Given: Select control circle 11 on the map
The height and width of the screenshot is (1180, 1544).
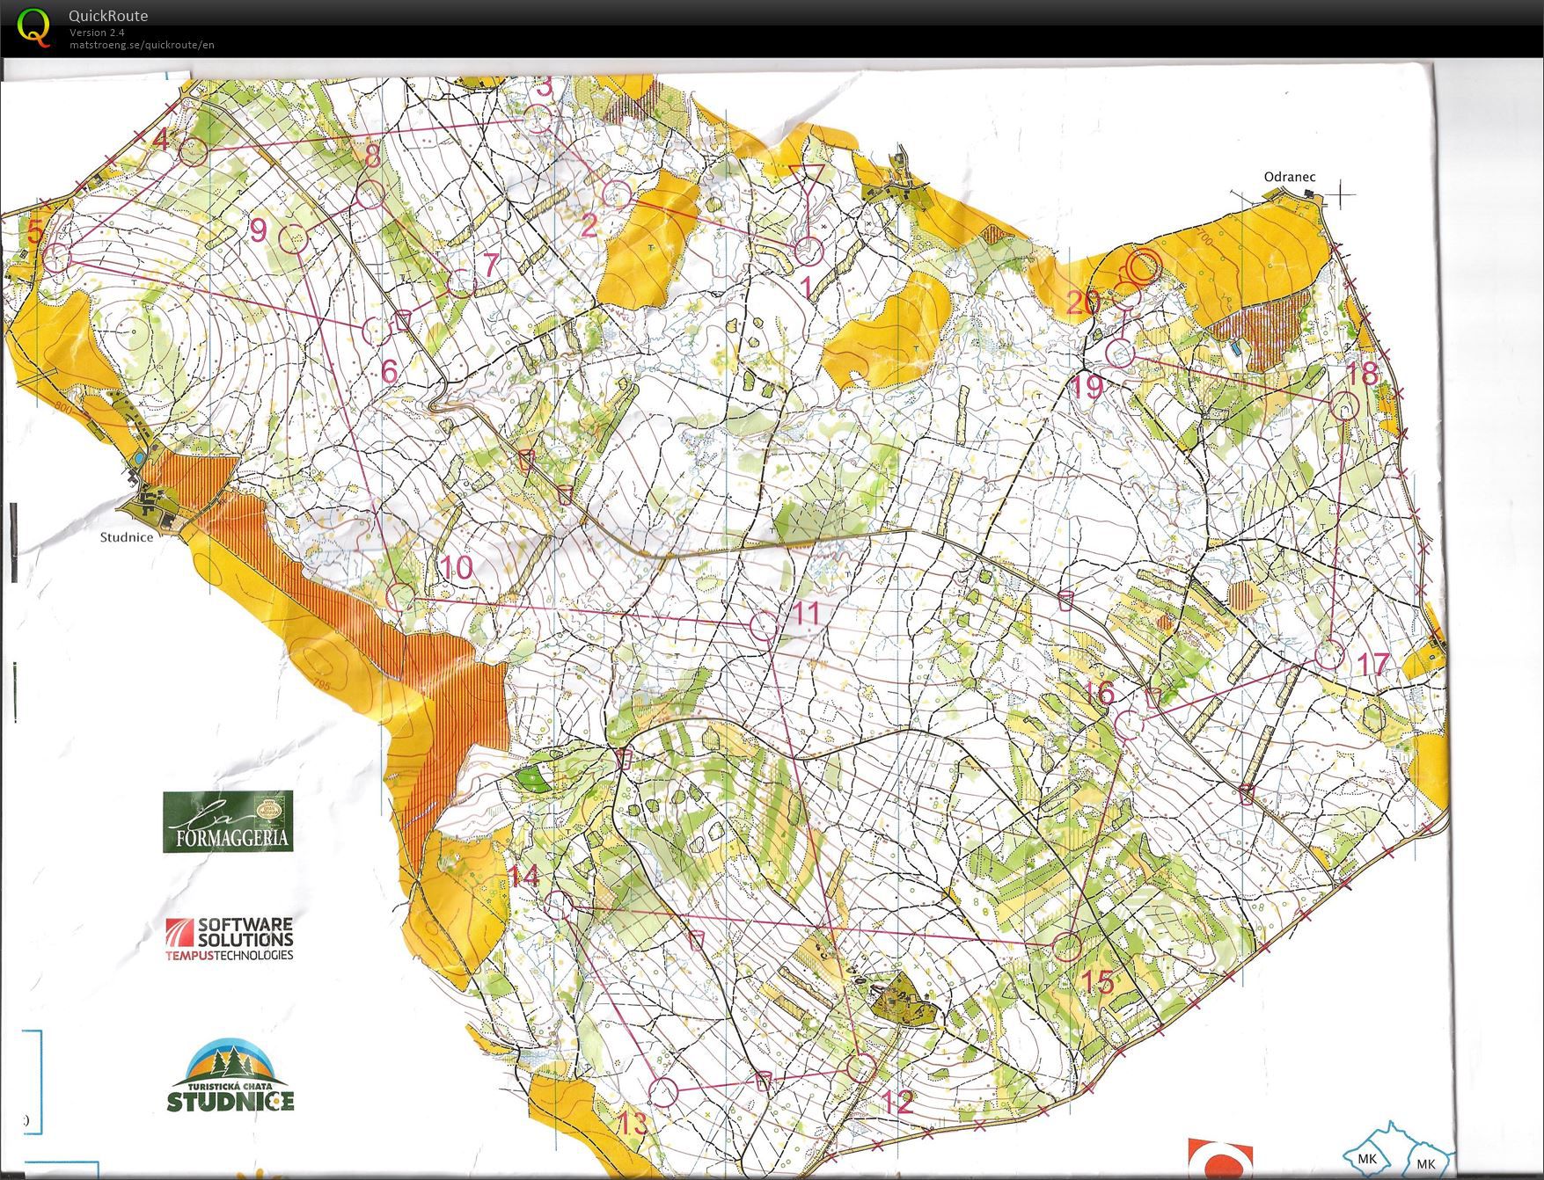Looking at the screenshot, I should tap(764, 626).
